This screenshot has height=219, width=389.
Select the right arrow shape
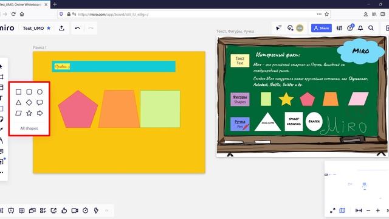tap(40, 113)
